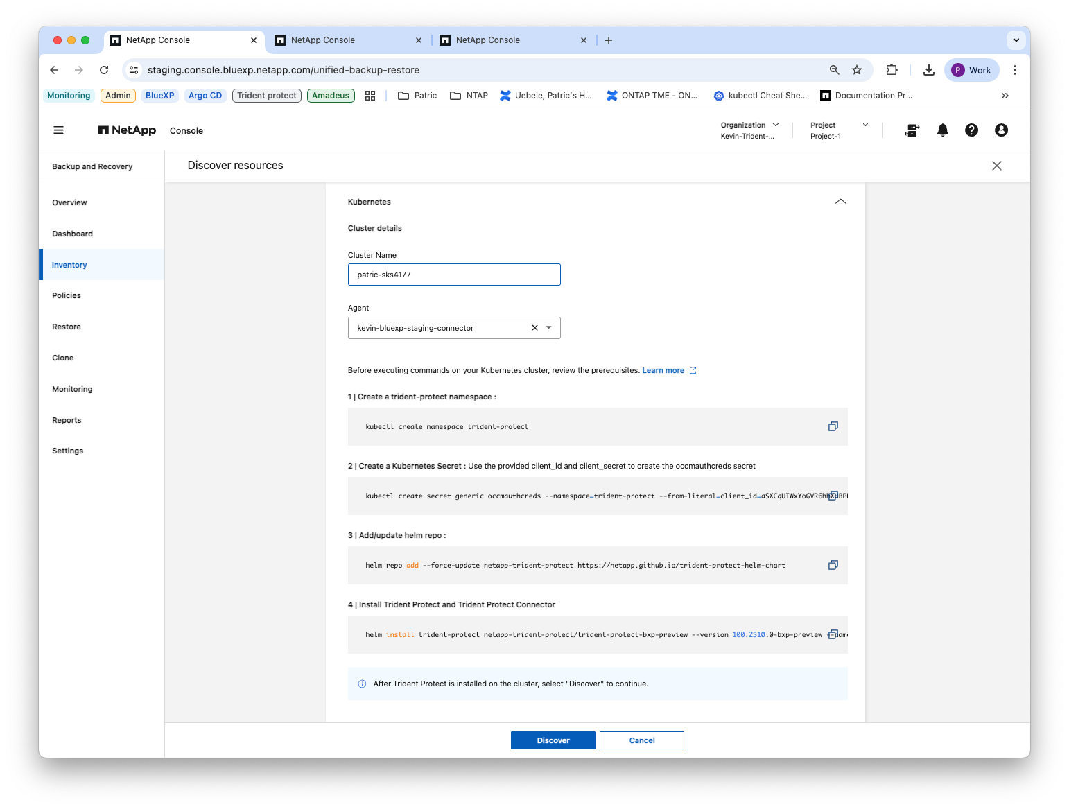Go to Policies in the sidebar
The image size is (1069, 809).
67,295
